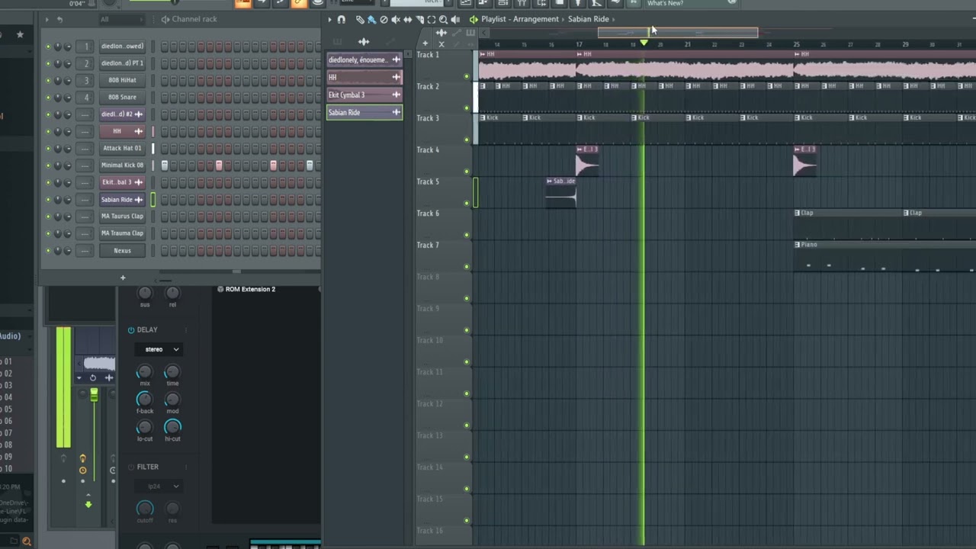Select the Draw pencil tool in playlist

pyautogui.click(x=360, y=19)
